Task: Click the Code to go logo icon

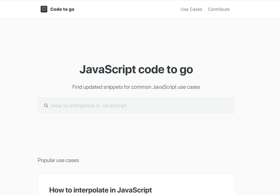Action: (44, 9)
